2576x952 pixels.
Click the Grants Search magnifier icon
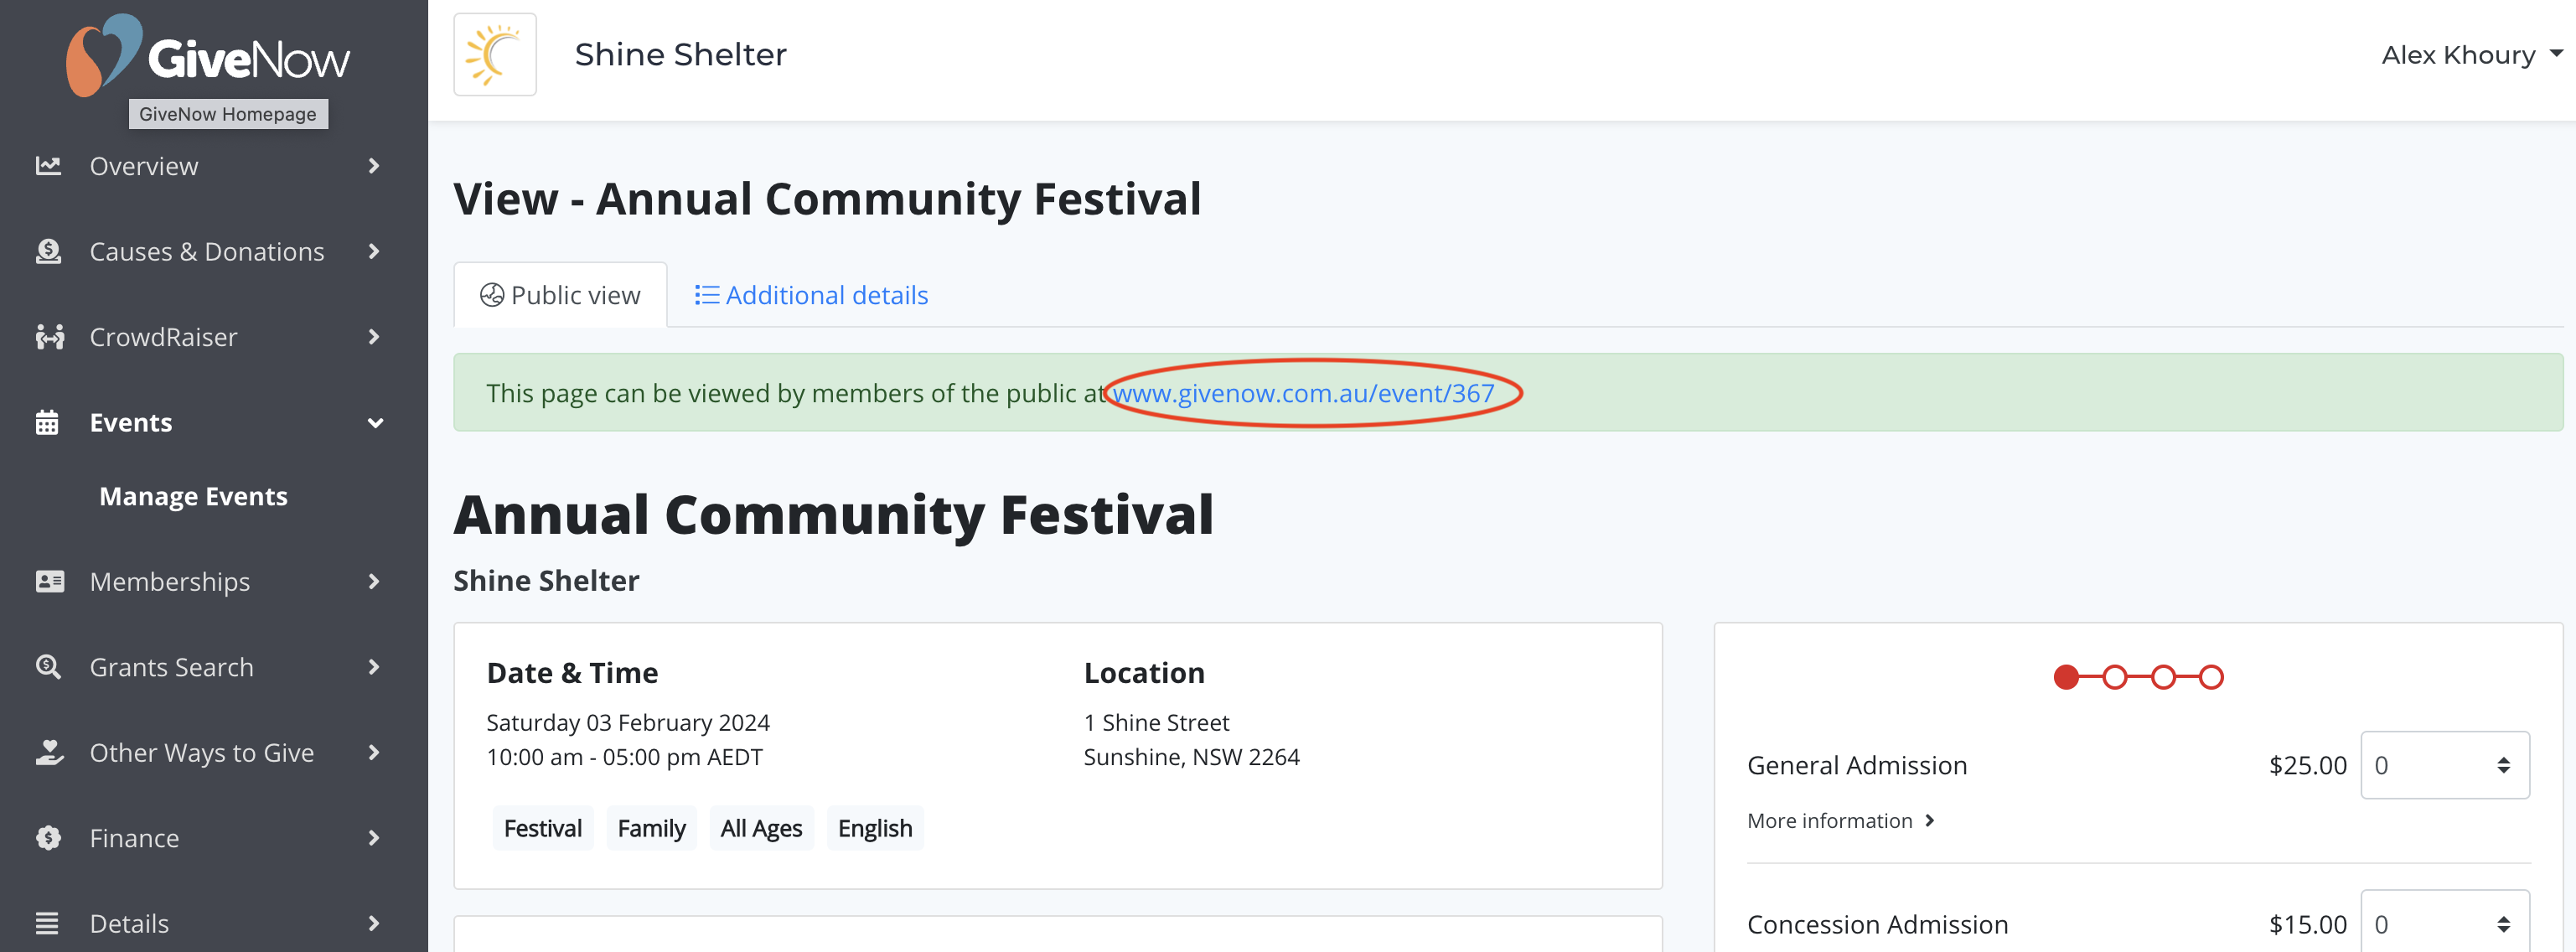coord(48,667)
